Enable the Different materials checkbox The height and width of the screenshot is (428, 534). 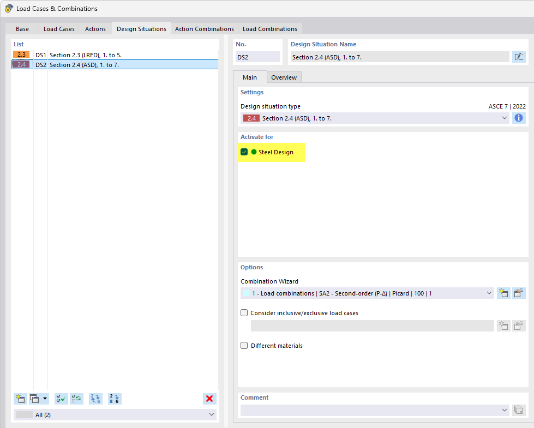tap(244, 345)
